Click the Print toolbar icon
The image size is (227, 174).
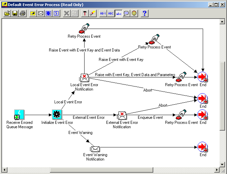pos(22,13)
